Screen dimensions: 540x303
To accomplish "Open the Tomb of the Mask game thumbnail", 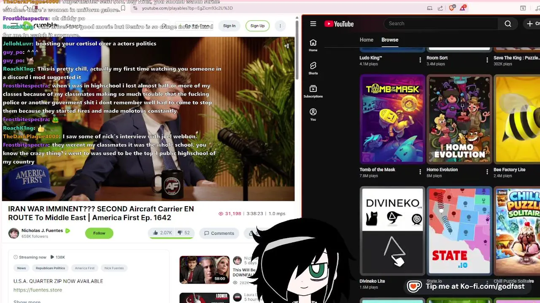I will (392, 119).
